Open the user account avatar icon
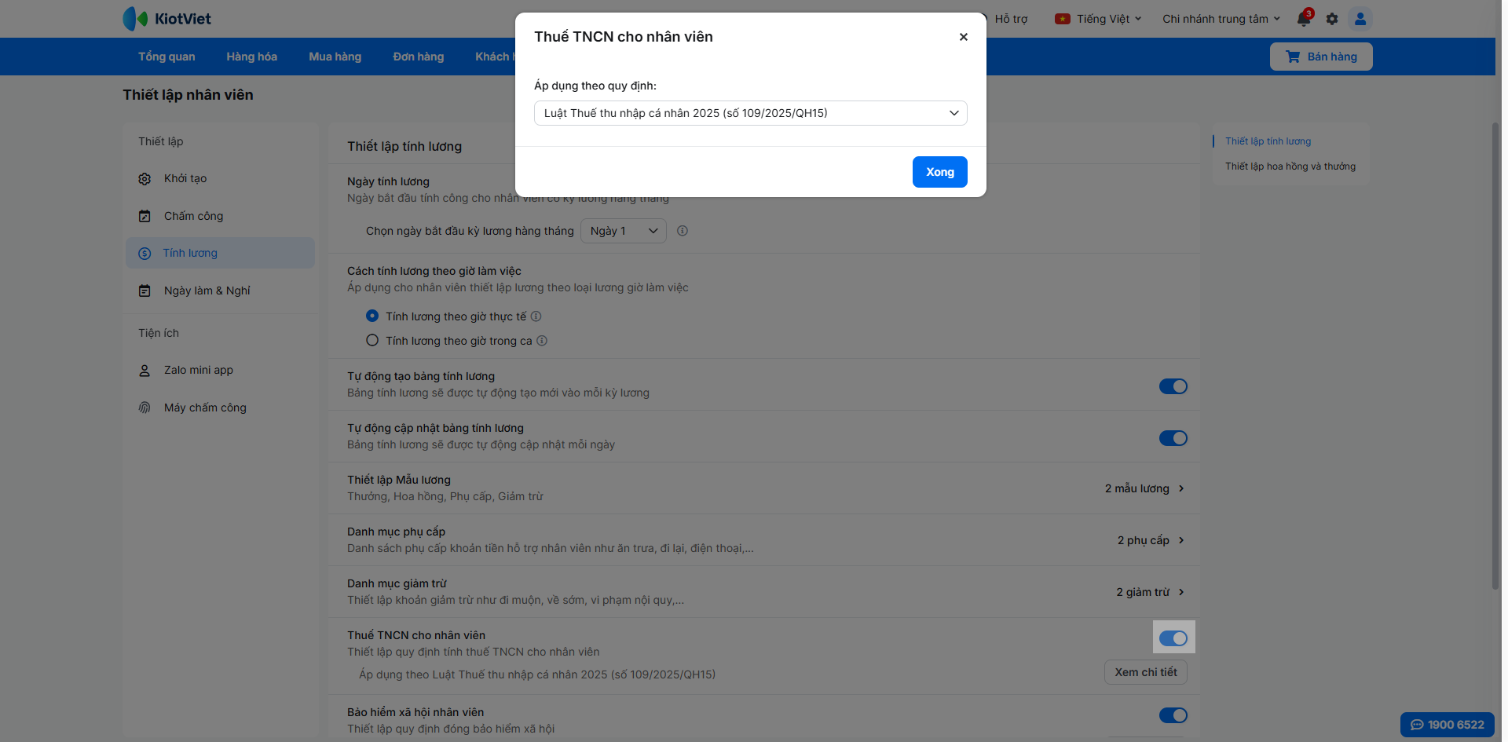The image size is (1508, 742). click(1360, 19)
